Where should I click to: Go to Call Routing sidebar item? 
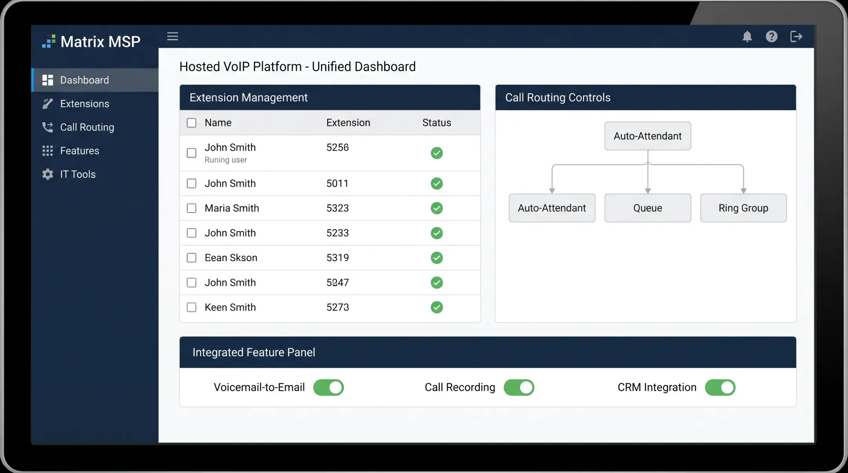pyautogui.click(x=95, y=127)
